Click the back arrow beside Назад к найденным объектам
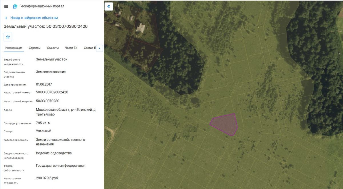Image resolution: width=343 pixels, height=189 pixels. pos(6,18)
